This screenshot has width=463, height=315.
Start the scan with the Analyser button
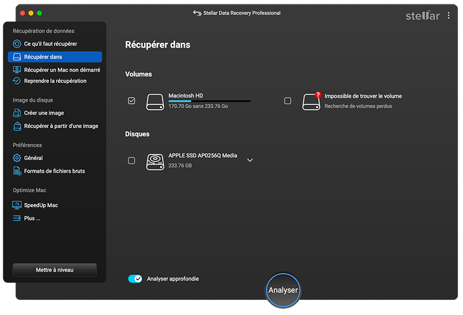point(283,290)
